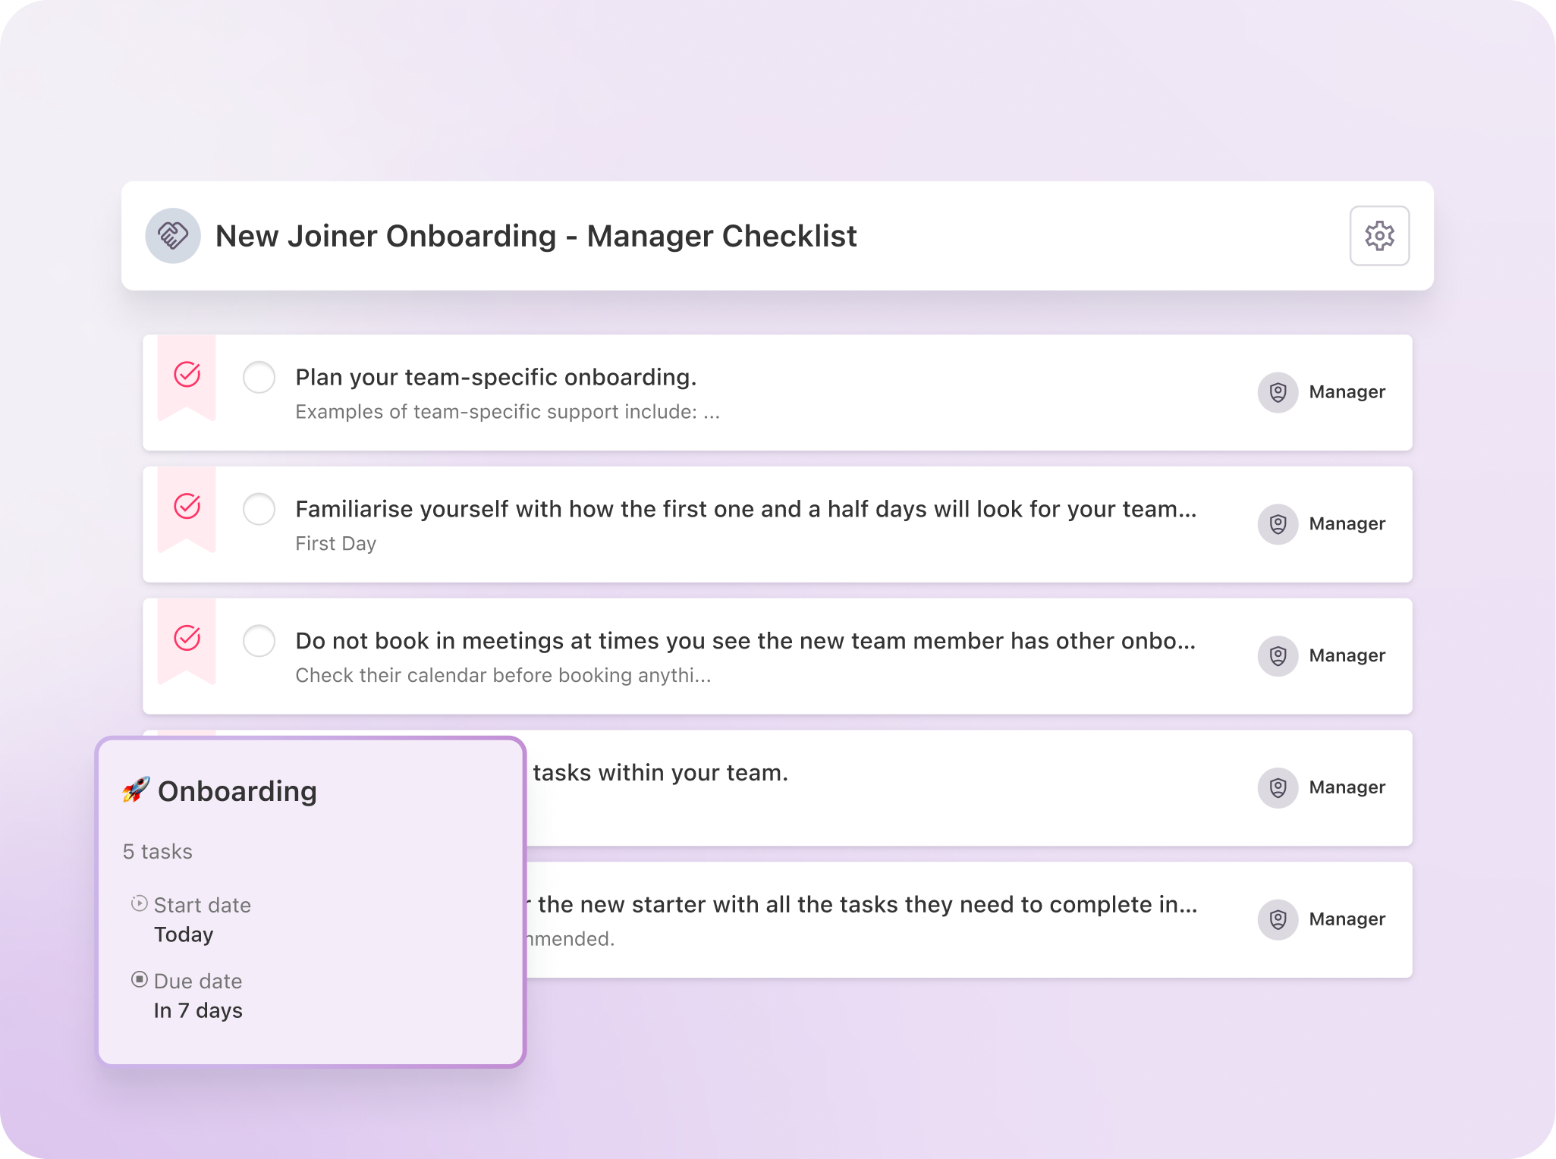Click 'In 7 days' due date value

197,1010
